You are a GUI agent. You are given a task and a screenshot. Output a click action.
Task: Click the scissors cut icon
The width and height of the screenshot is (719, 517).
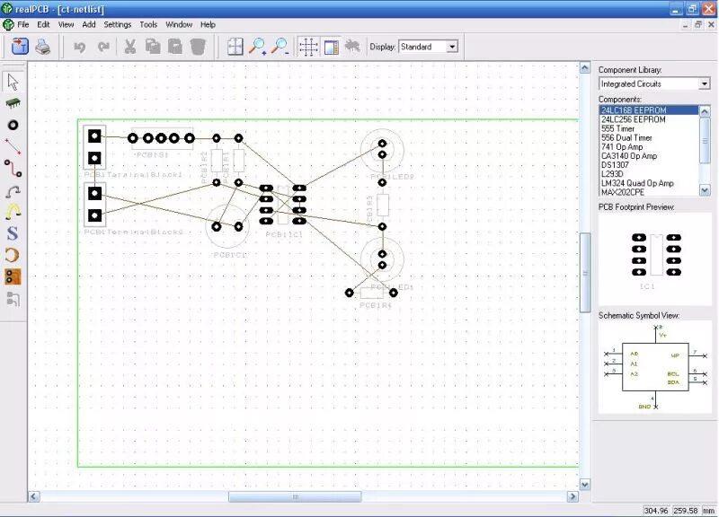pyautogui.click(x=130, y=47)
